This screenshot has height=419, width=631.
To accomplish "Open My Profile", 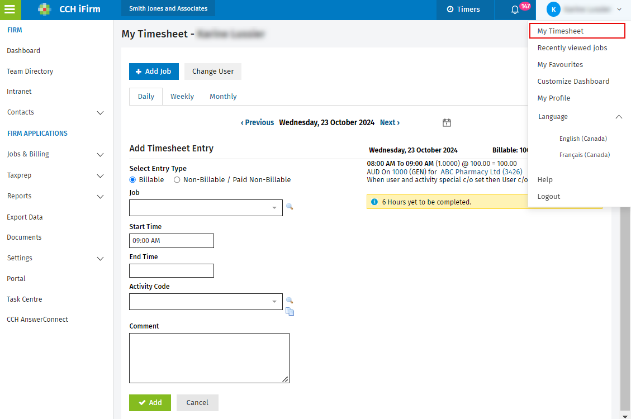I will click(553, 98).
